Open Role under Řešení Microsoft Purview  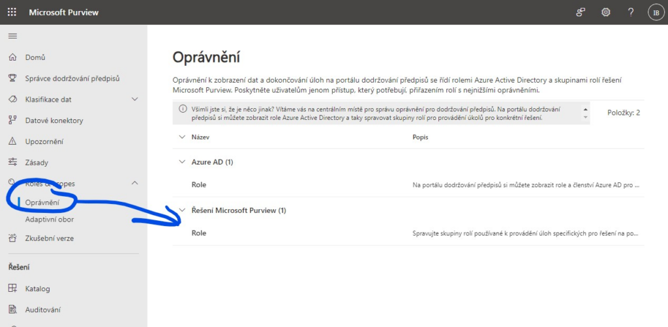[x=199, y=233]
